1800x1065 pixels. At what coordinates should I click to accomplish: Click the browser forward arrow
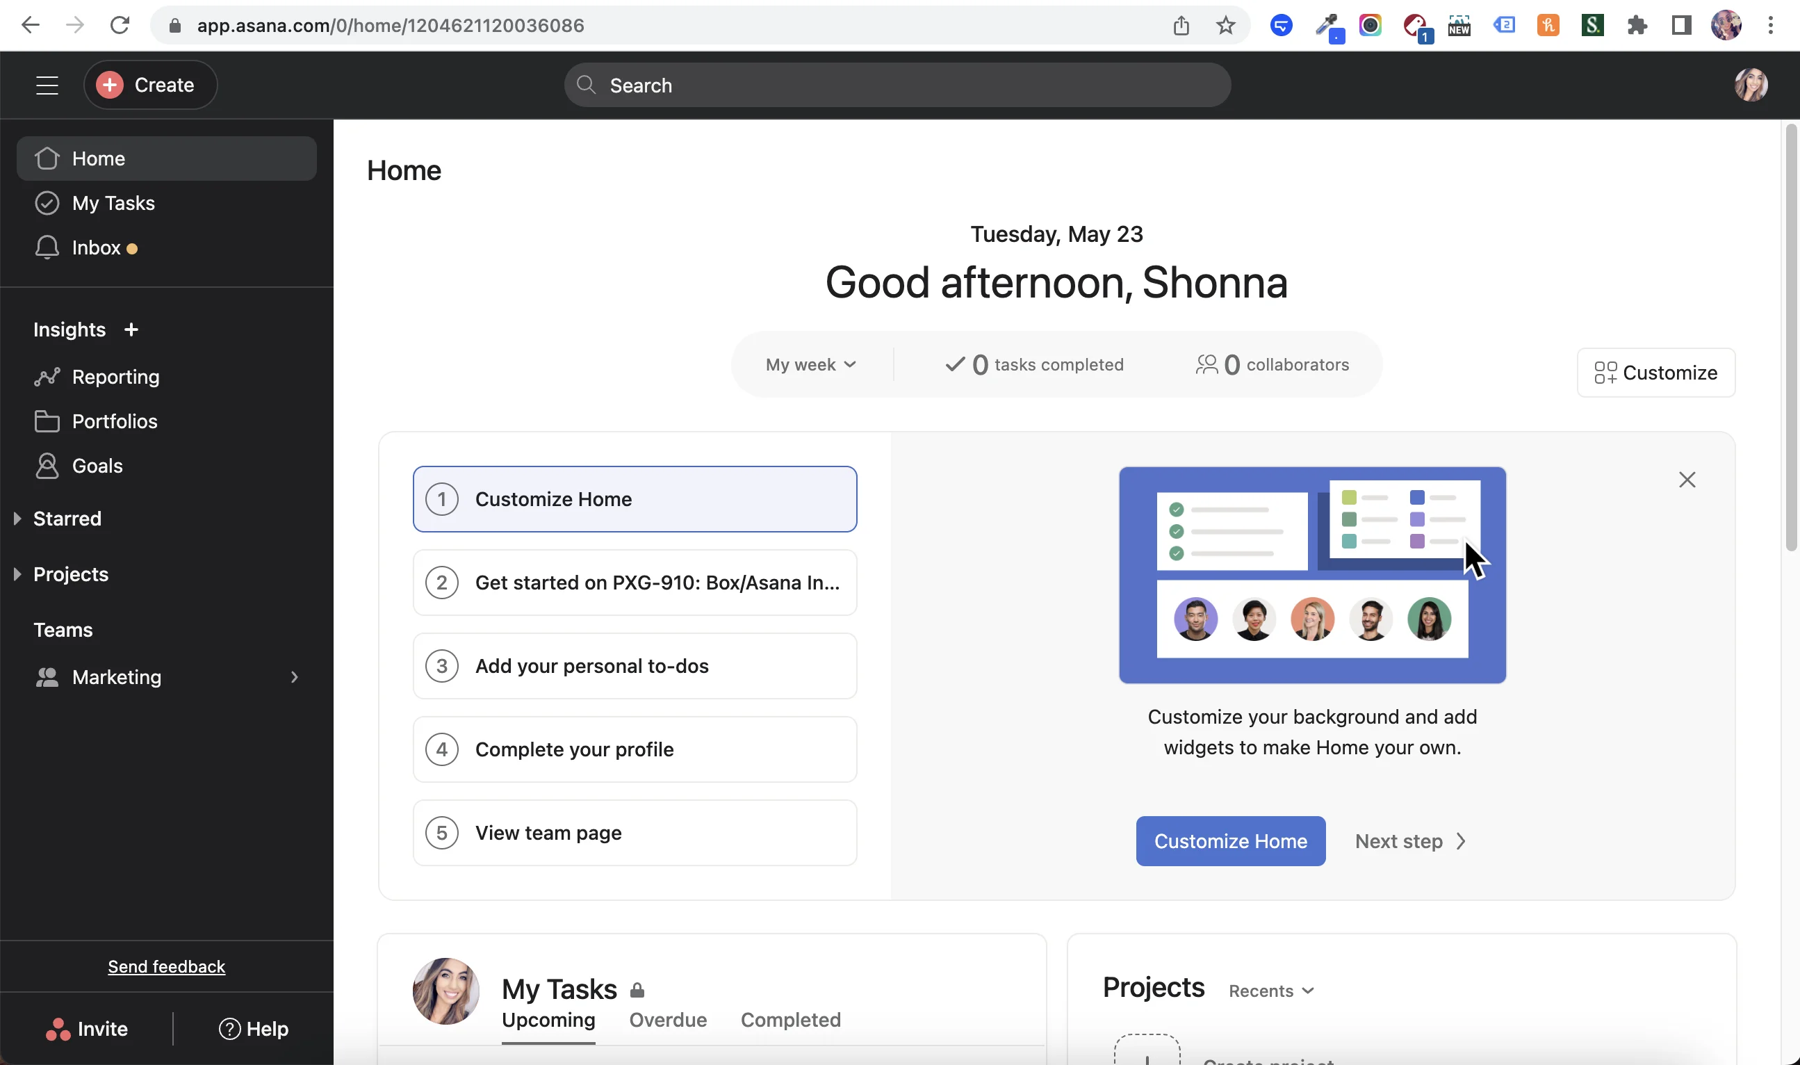pyautogui.click(x=74, y=26)
